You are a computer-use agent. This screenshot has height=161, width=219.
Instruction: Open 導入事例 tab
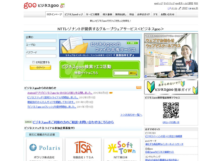[107, 15]
